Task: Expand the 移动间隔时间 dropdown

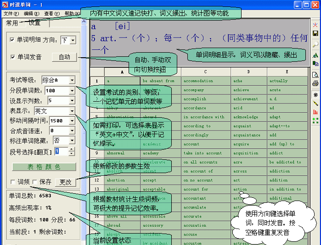Action: (x=72, y=120)
